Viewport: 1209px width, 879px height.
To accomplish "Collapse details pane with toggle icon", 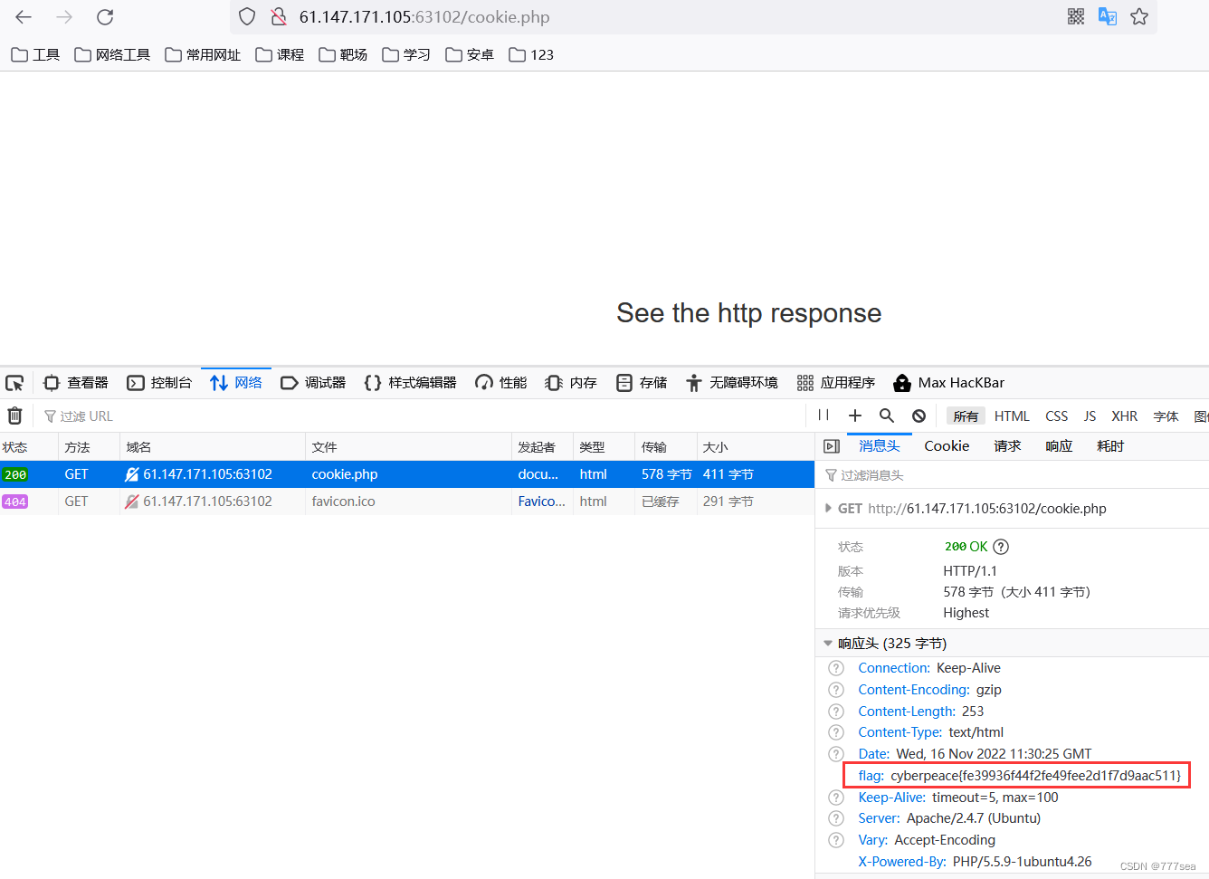I will click(832, 446).
